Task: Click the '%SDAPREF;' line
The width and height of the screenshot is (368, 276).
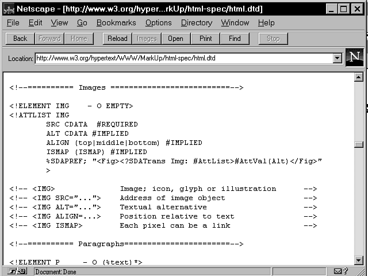Action: tap(184, 161)
